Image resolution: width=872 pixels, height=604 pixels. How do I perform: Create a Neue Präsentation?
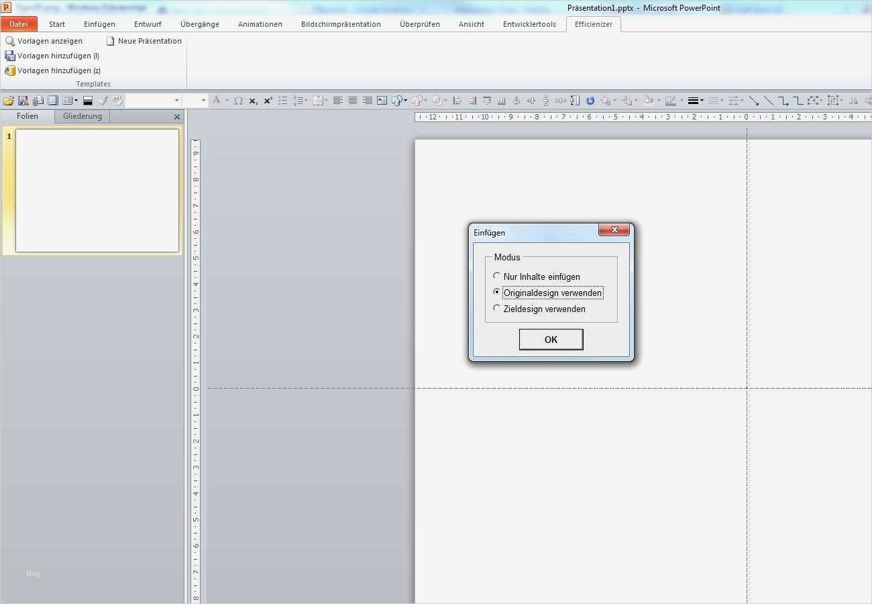144,41
